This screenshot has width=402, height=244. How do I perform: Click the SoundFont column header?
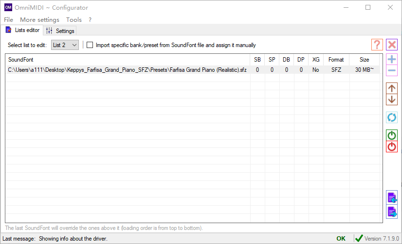(x=128, y=60)
